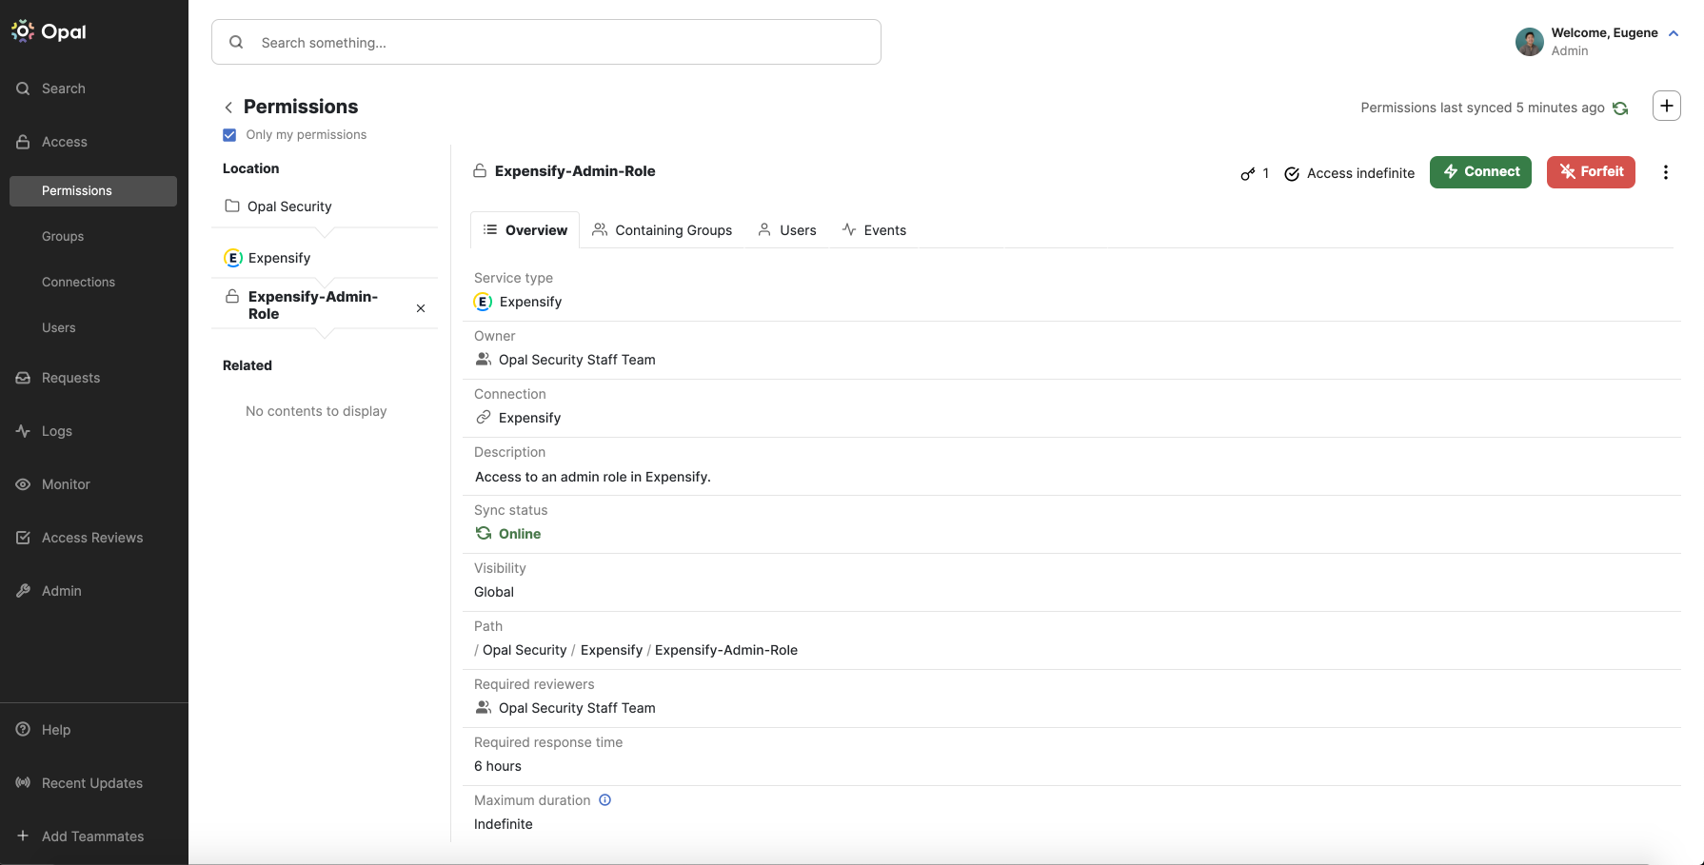Click Eugene's profile avatar

click(x=1530, y=42)
